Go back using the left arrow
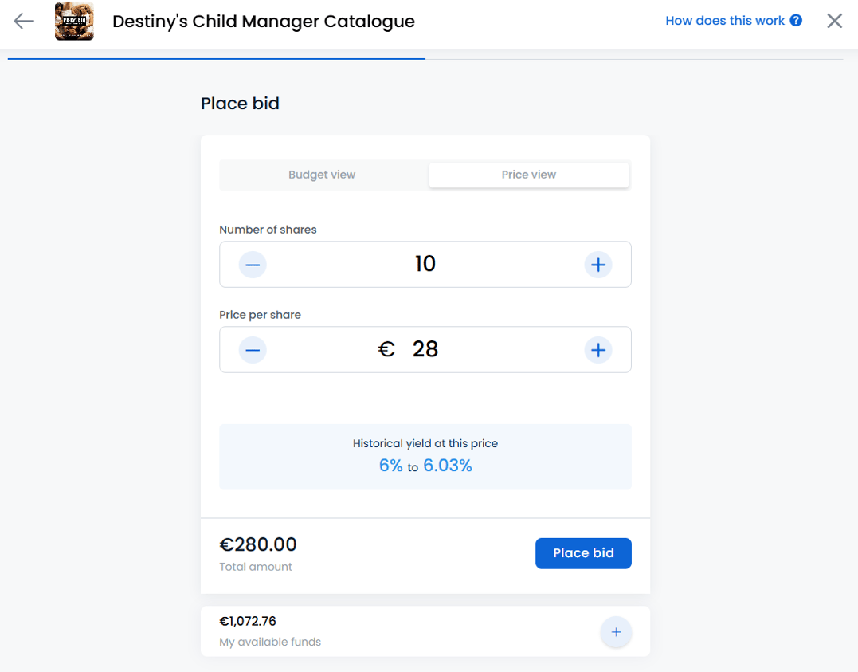This screenshot has width=858, height=672. 24,21
